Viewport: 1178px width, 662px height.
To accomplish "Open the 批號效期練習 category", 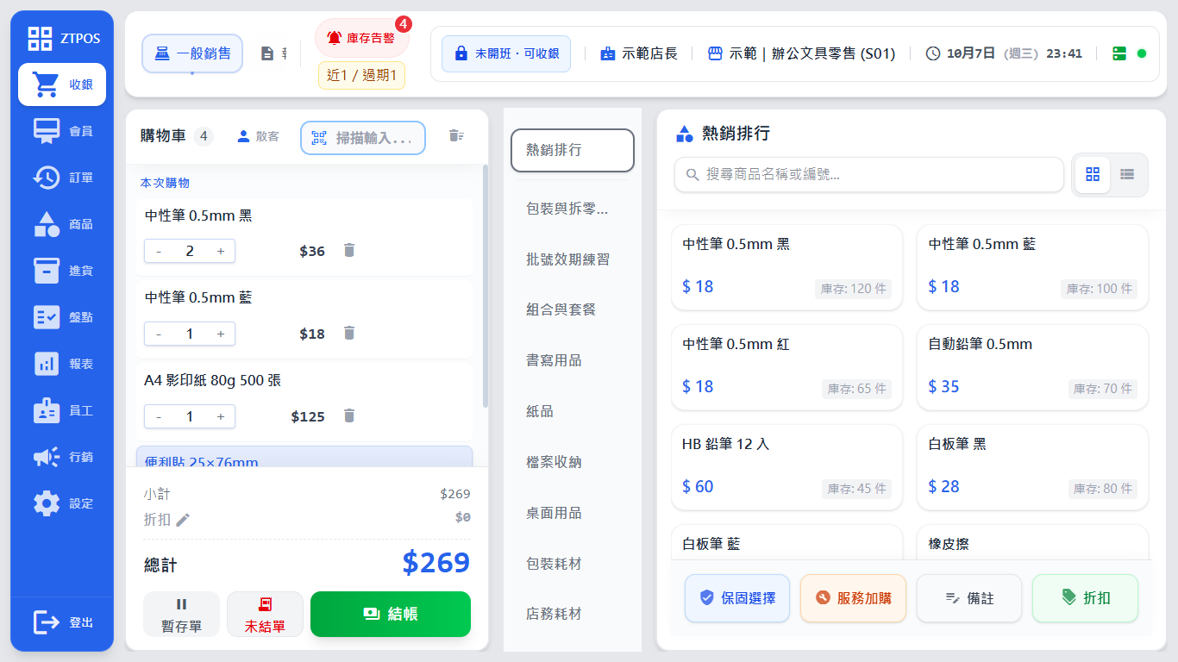I will tap(573, 259).
